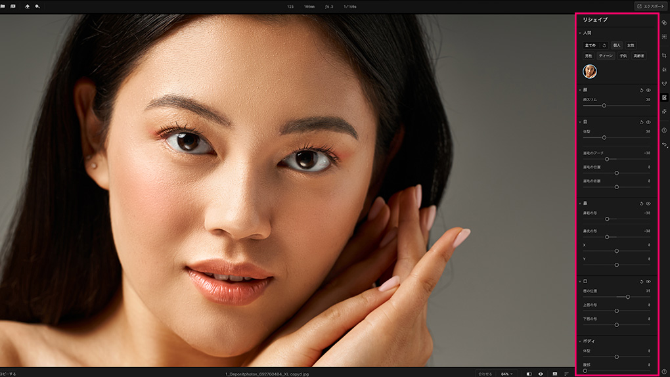
Task: Click the nose X slider handle
Action: pos(617,252)
